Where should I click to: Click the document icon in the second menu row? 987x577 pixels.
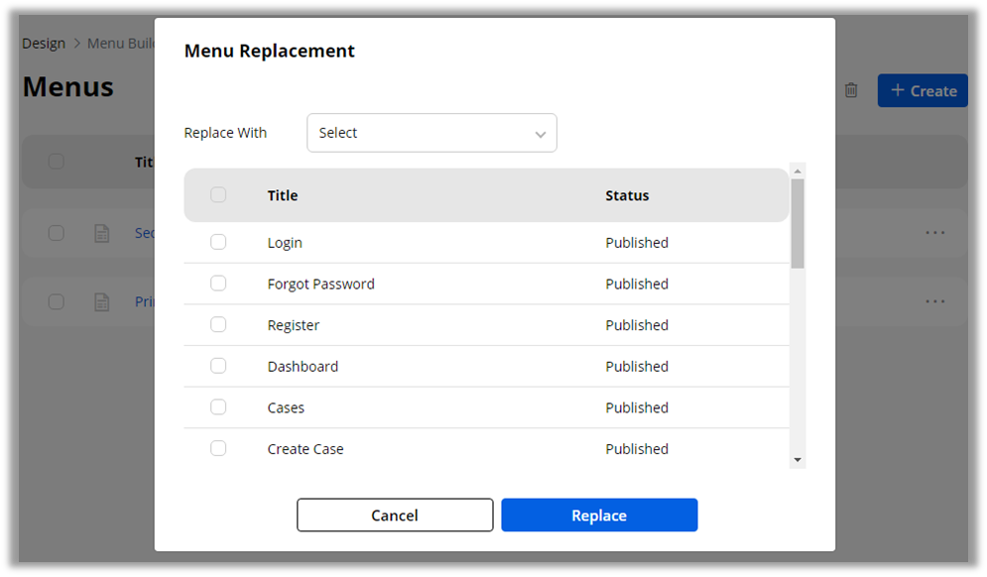coord(101,302)
